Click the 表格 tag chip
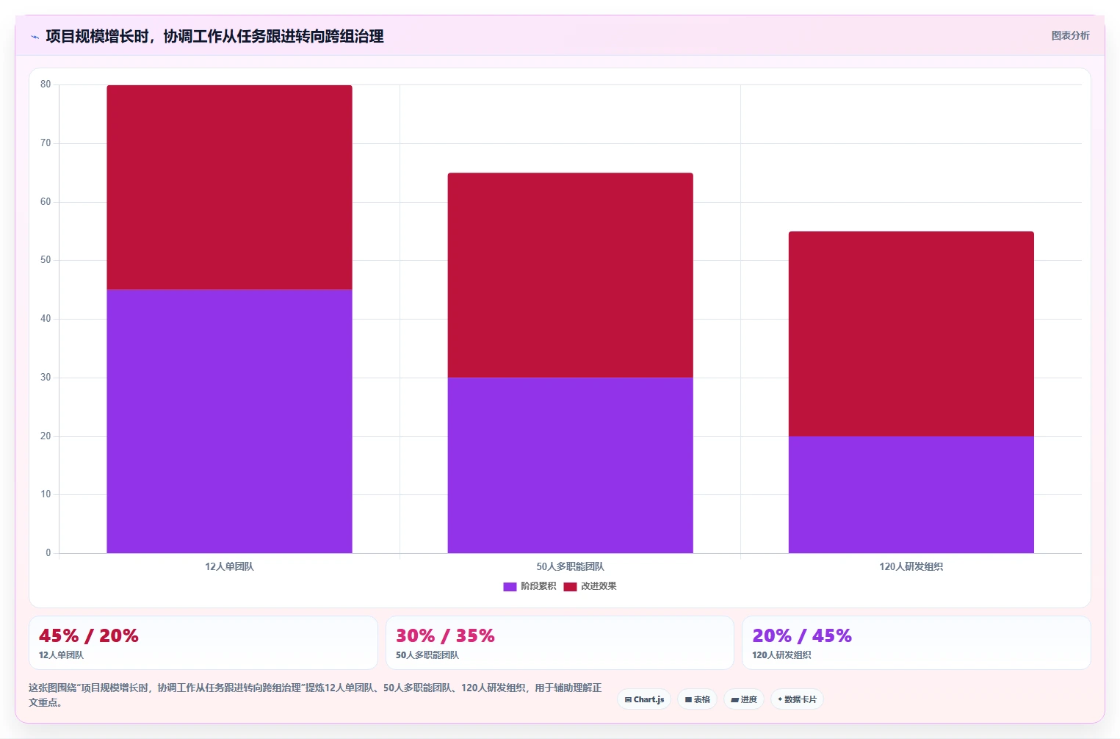Viewport: 1120px width, 739px height. pyautogui.click(x=698, y=699)
